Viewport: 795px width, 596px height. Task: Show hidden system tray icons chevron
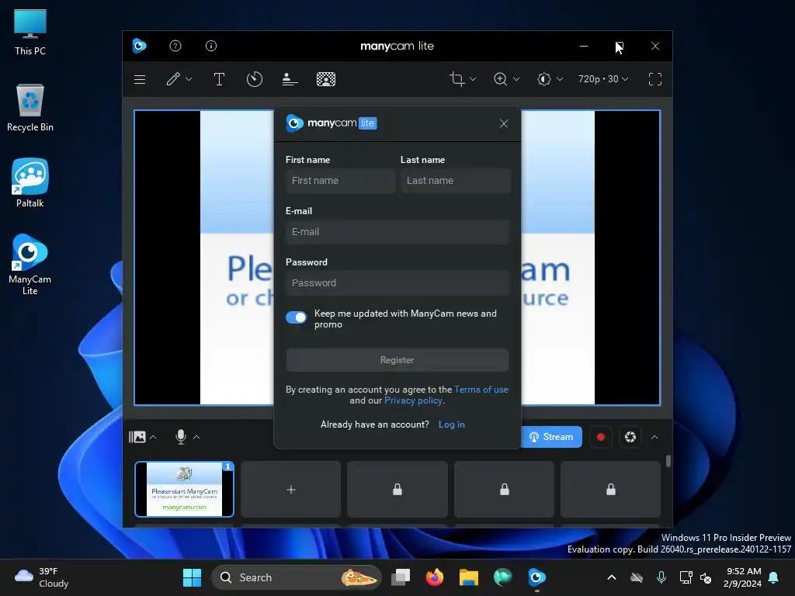coord(612,577)
